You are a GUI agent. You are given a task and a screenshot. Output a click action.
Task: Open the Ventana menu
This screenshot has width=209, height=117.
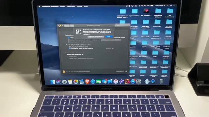coord(79,6)
